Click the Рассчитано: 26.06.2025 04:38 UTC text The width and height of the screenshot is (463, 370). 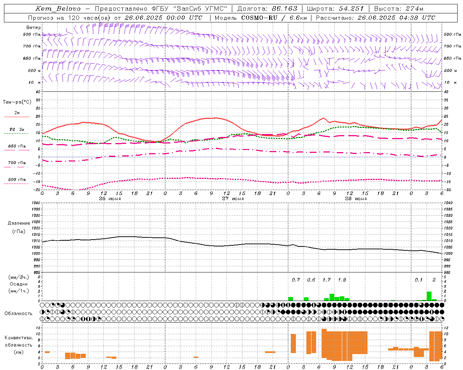click(375, 18)
